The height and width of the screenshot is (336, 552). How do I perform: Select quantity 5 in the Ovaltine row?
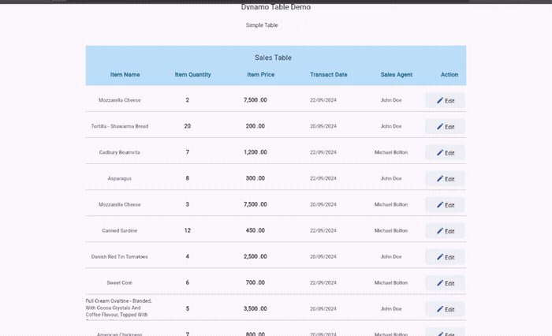tap(188, 308)
